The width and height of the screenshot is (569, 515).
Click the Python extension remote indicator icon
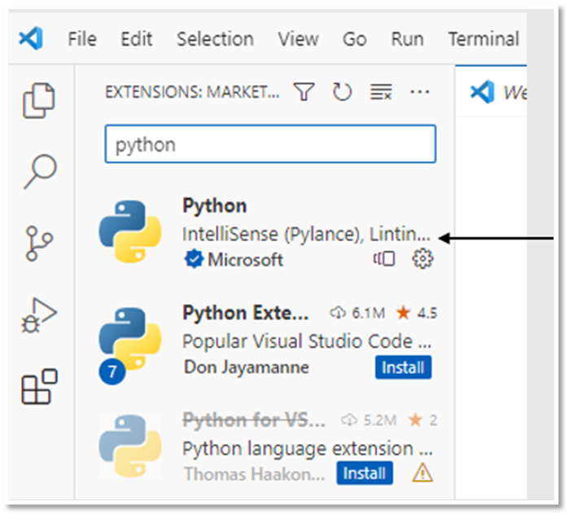tap(384, 260)
